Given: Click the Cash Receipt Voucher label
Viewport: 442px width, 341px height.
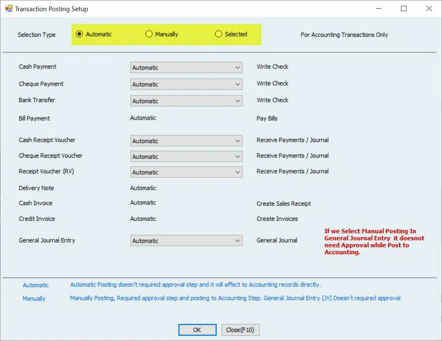Looking at the screenshot, I should [47, 140].
